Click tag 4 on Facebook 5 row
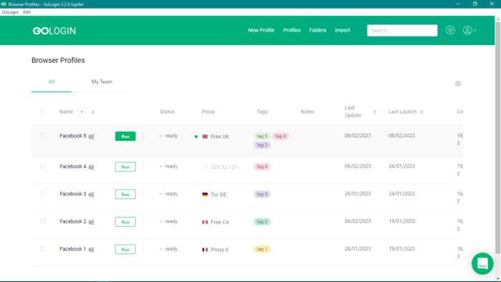 point(281,136)
